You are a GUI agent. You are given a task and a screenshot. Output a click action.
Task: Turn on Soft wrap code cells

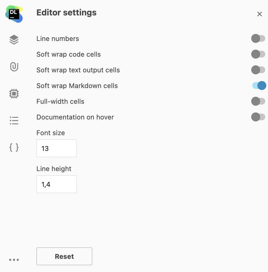point(258,54)
